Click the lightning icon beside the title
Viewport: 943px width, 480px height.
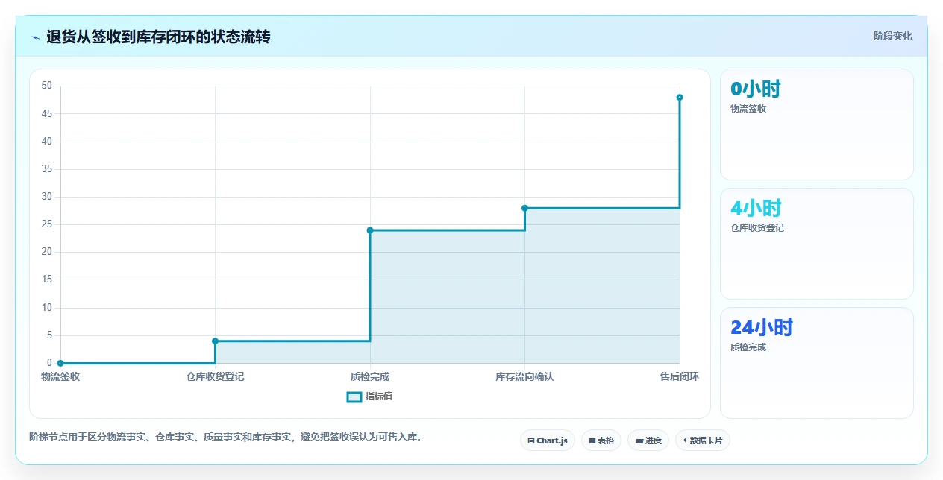(x=36, y=37)
